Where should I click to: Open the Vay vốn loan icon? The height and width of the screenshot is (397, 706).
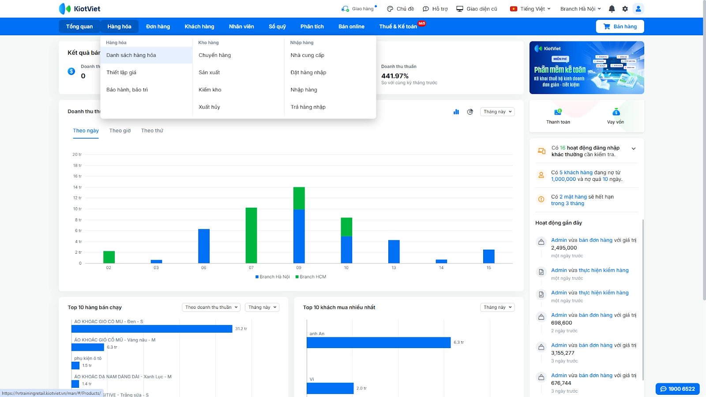616,112
